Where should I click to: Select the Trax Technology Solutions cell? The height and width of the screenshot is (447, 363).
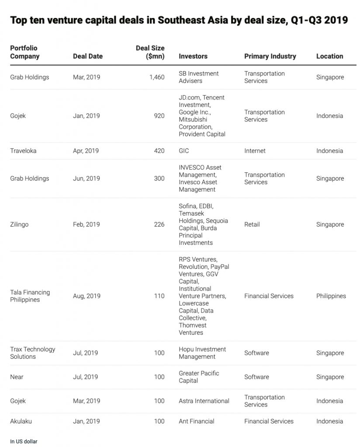[x=32, y=353]
